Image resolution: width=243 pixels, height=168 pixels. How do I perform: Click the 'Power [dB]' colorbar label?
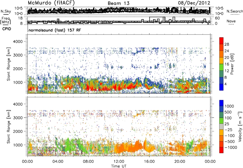tap(232, 64)
